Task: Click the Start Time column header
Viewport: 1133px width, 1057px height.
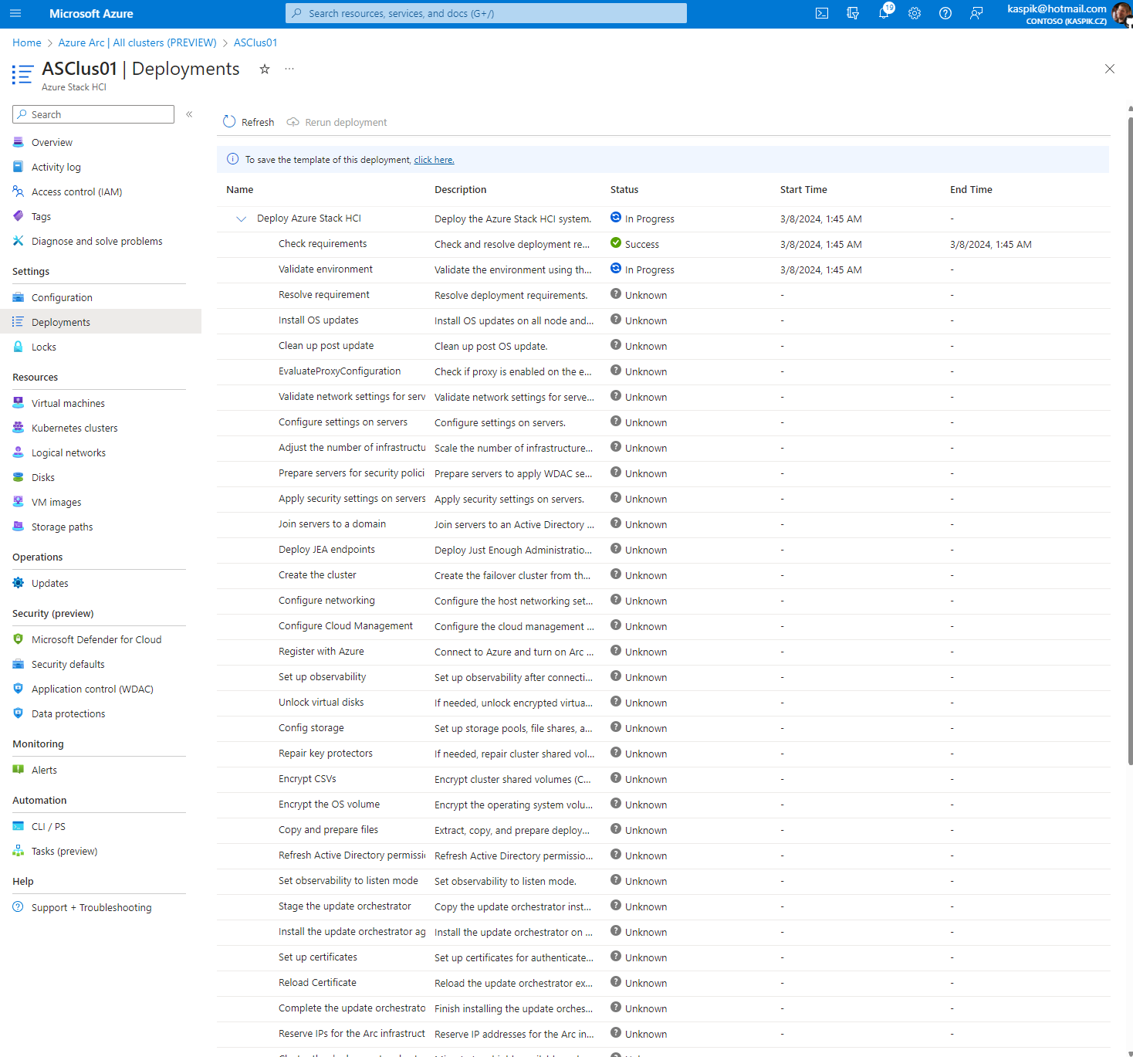Action: click(803, 189)
